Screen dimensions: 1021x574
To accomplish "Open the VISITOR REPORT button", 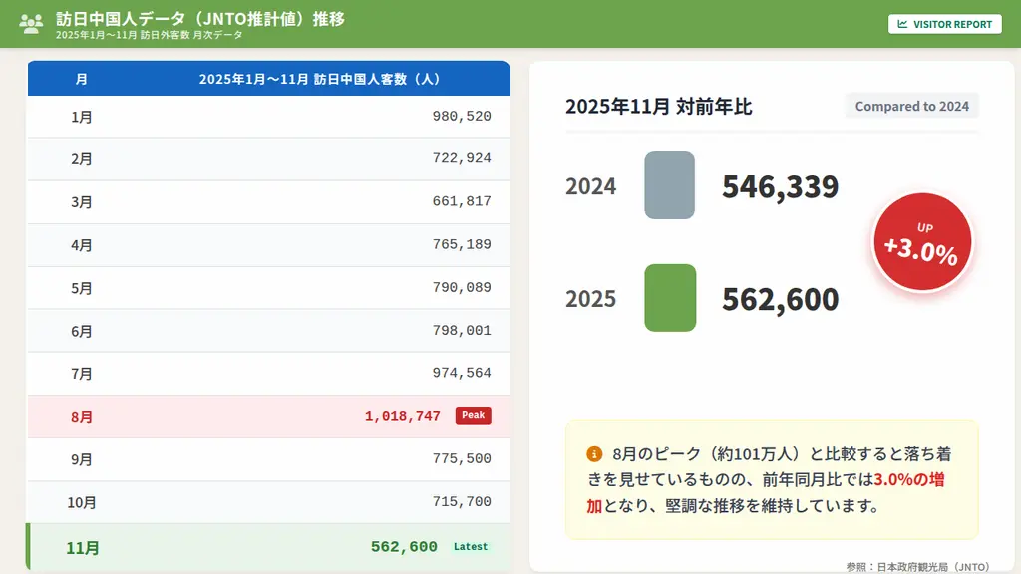I will coord(944,24).
